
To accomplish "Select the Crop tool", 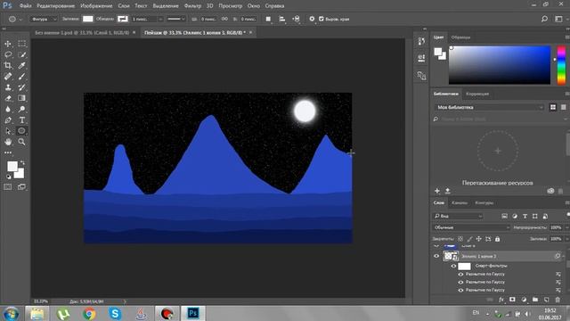I will 8,65.
